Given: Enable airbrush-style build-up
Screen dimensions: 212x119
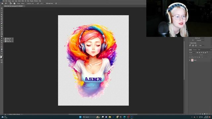Looking at the screenshot, I should tap(38, 4).
